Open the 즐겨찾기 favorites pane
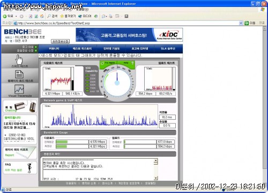The image size is (268, 193). [x=68, y=16]
